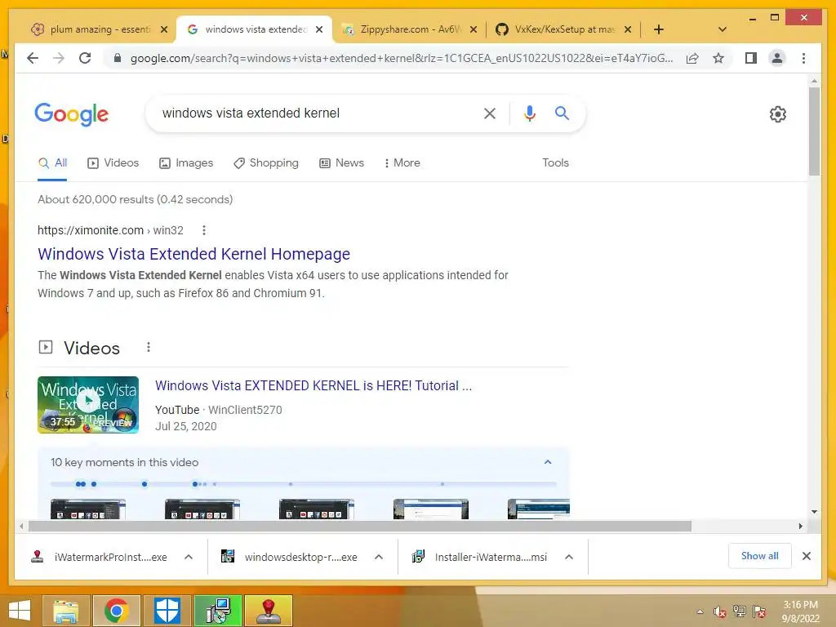This screenshot has height=627, width=836.
Task: Click the address bar URL
Action: click(401, 58)
